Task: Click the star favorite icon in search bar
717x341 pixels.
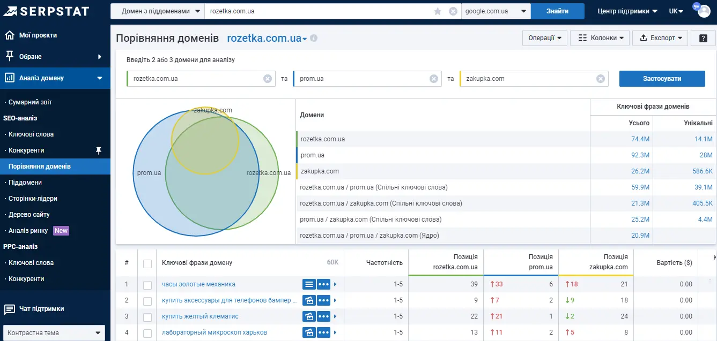Action: pyautogui.click(x=438, y=11)
